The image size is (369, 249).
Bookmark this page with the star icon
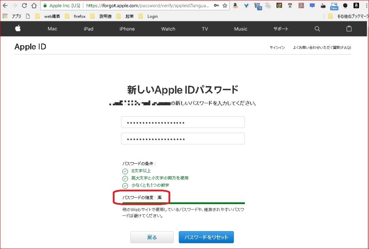click(225, 5)
